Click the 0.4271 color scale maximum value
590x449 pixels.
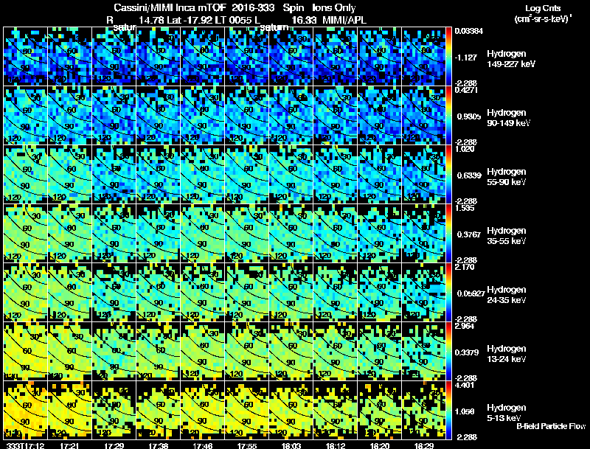tap(466, 90)
